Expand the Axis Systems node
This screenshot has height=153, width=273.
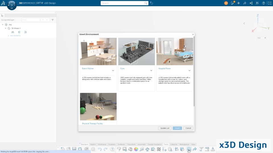(8, 36)
